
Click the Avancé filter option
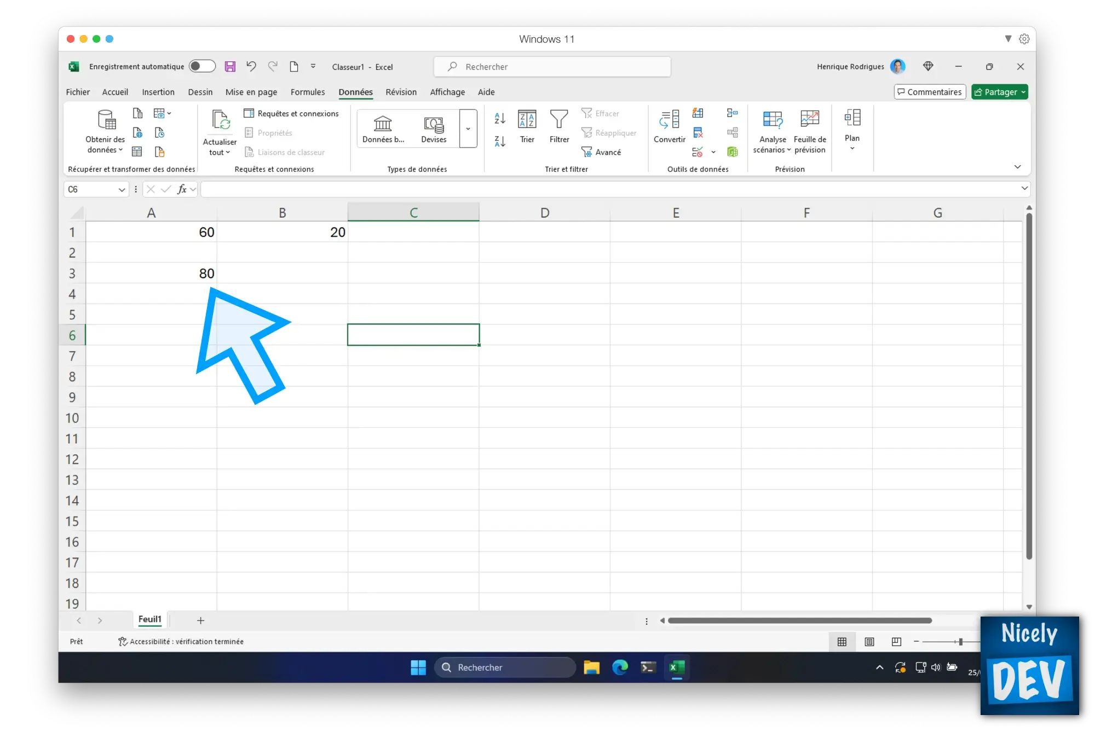[x=601, y=152]
